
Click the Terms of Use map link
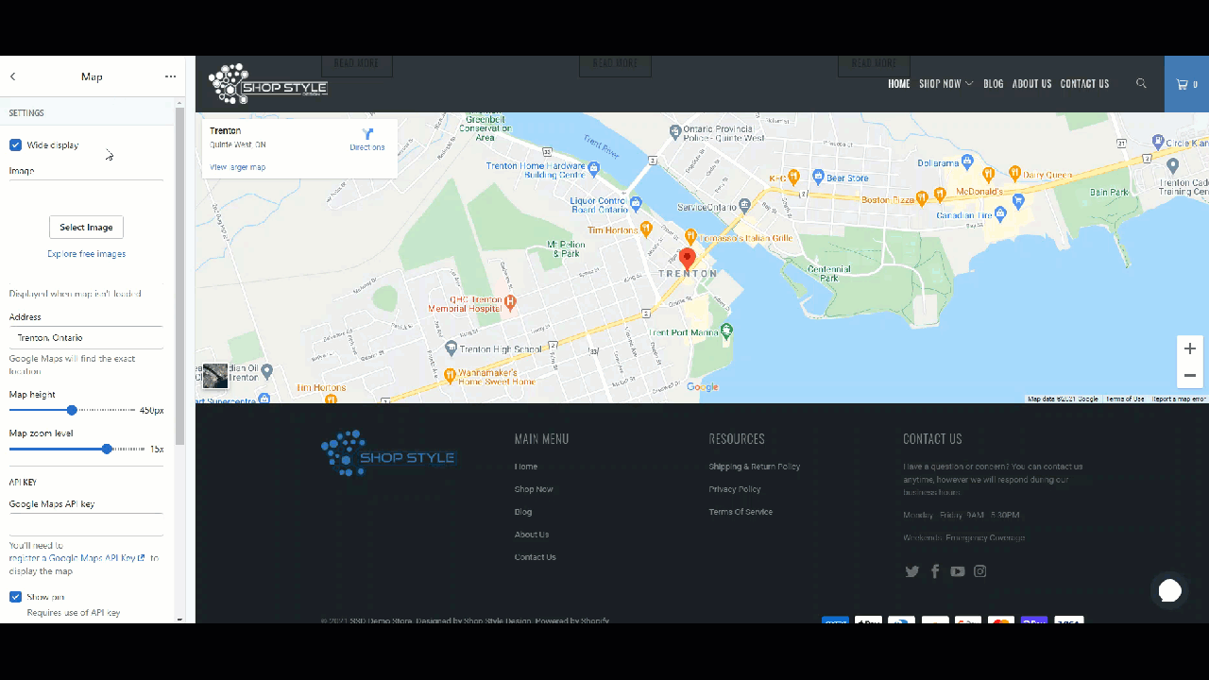point(1125,399)
